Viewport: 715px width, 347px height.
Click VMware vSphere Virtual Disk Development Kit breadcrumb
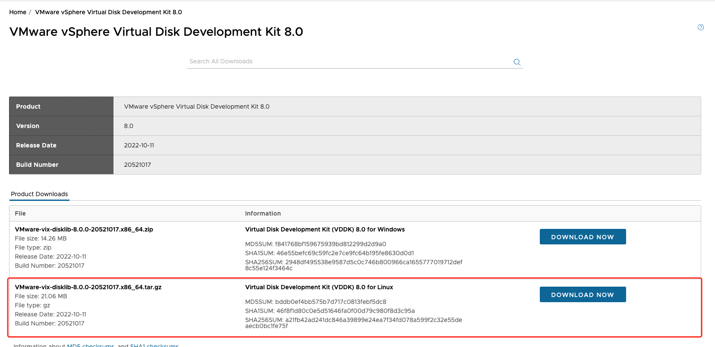pos(108,12)
